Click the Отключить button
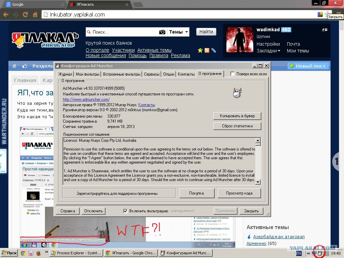This screenshot has width=344, height=258. 94,211
